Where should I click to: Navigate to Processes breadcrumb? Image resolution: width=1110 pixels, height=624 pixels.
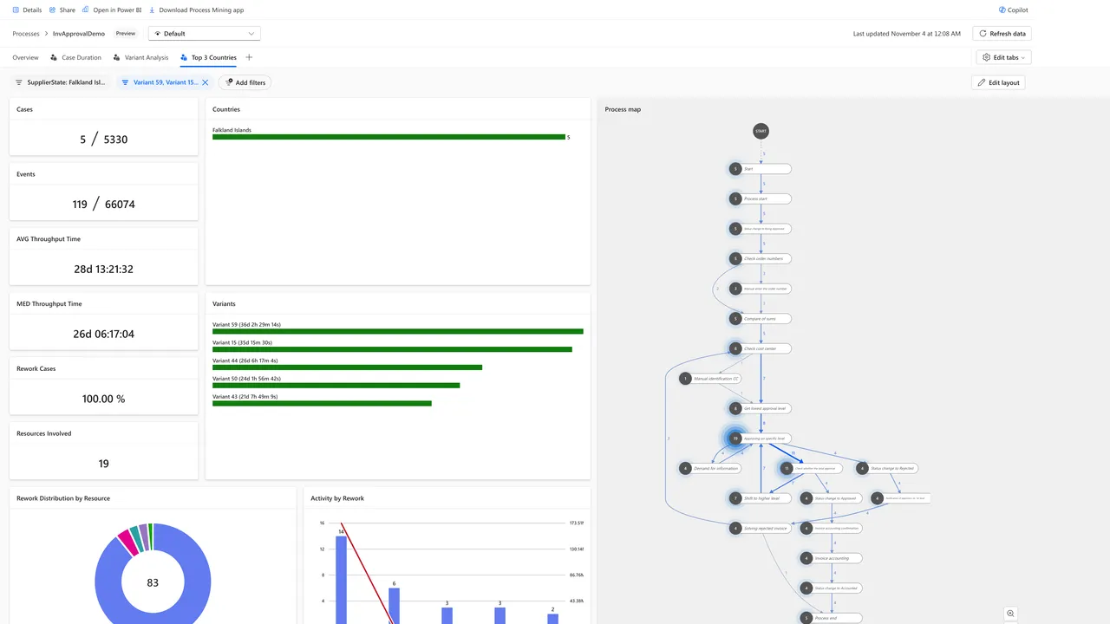[x=26, y=33]
